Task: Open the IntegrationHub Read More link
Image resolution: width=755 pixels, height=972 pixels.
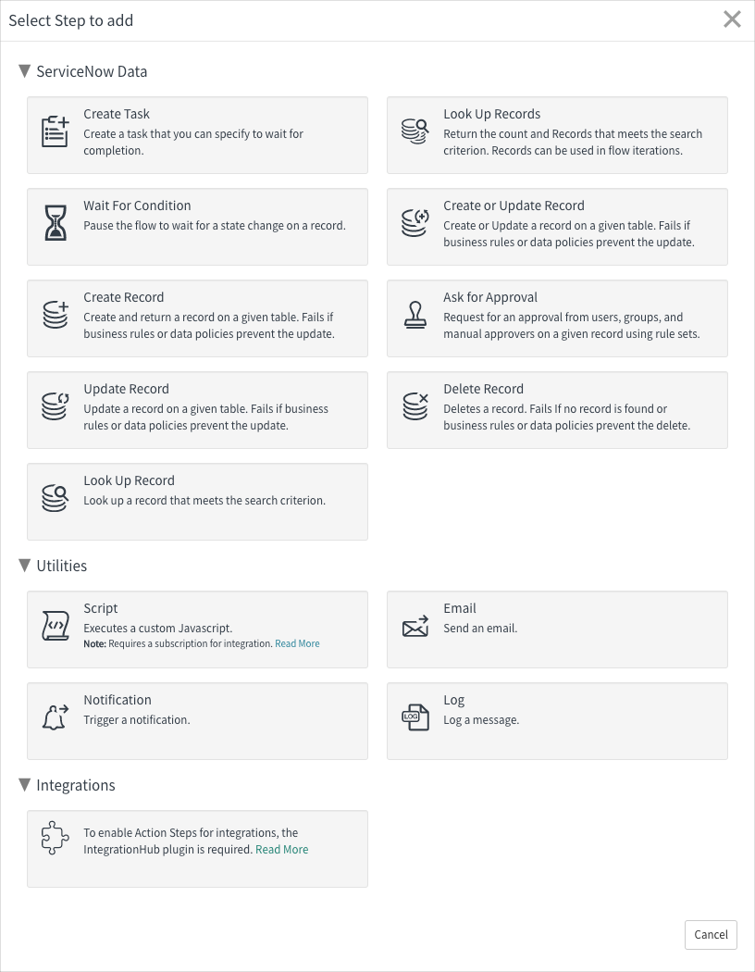Action: (x=281, y=849)
